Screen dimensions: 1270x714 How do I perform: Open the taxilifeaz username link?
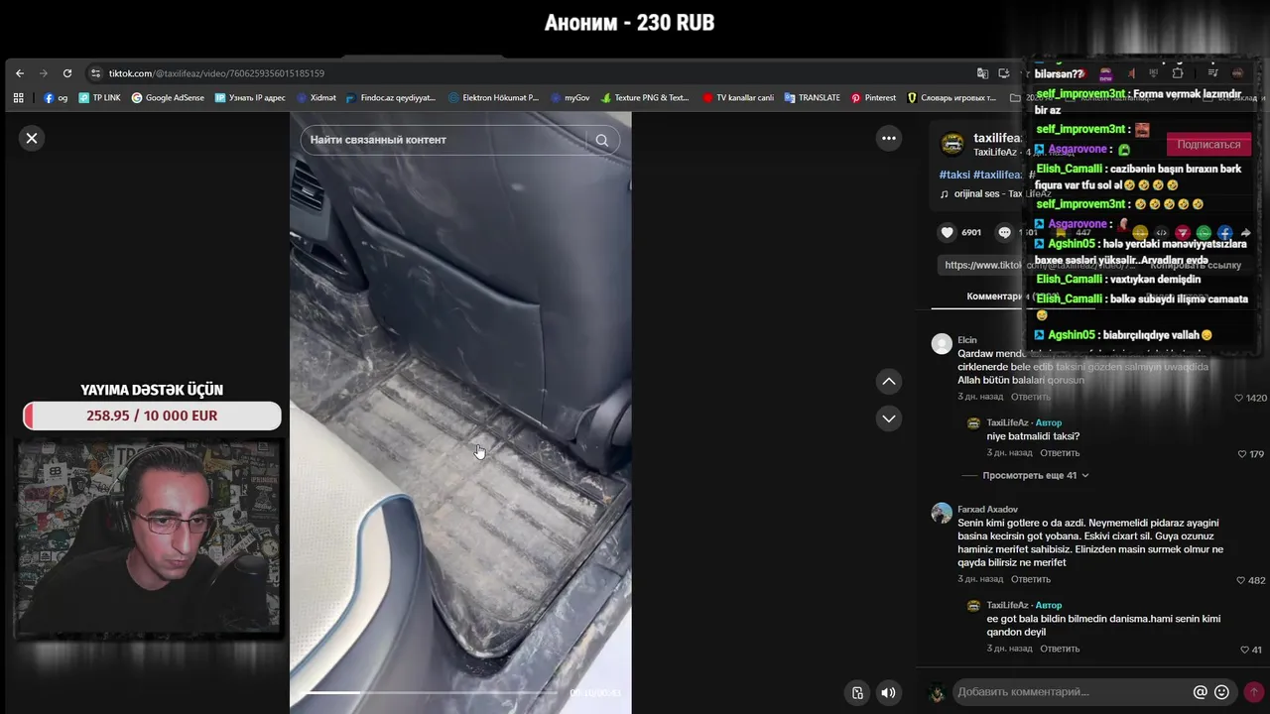pos(998,138)
